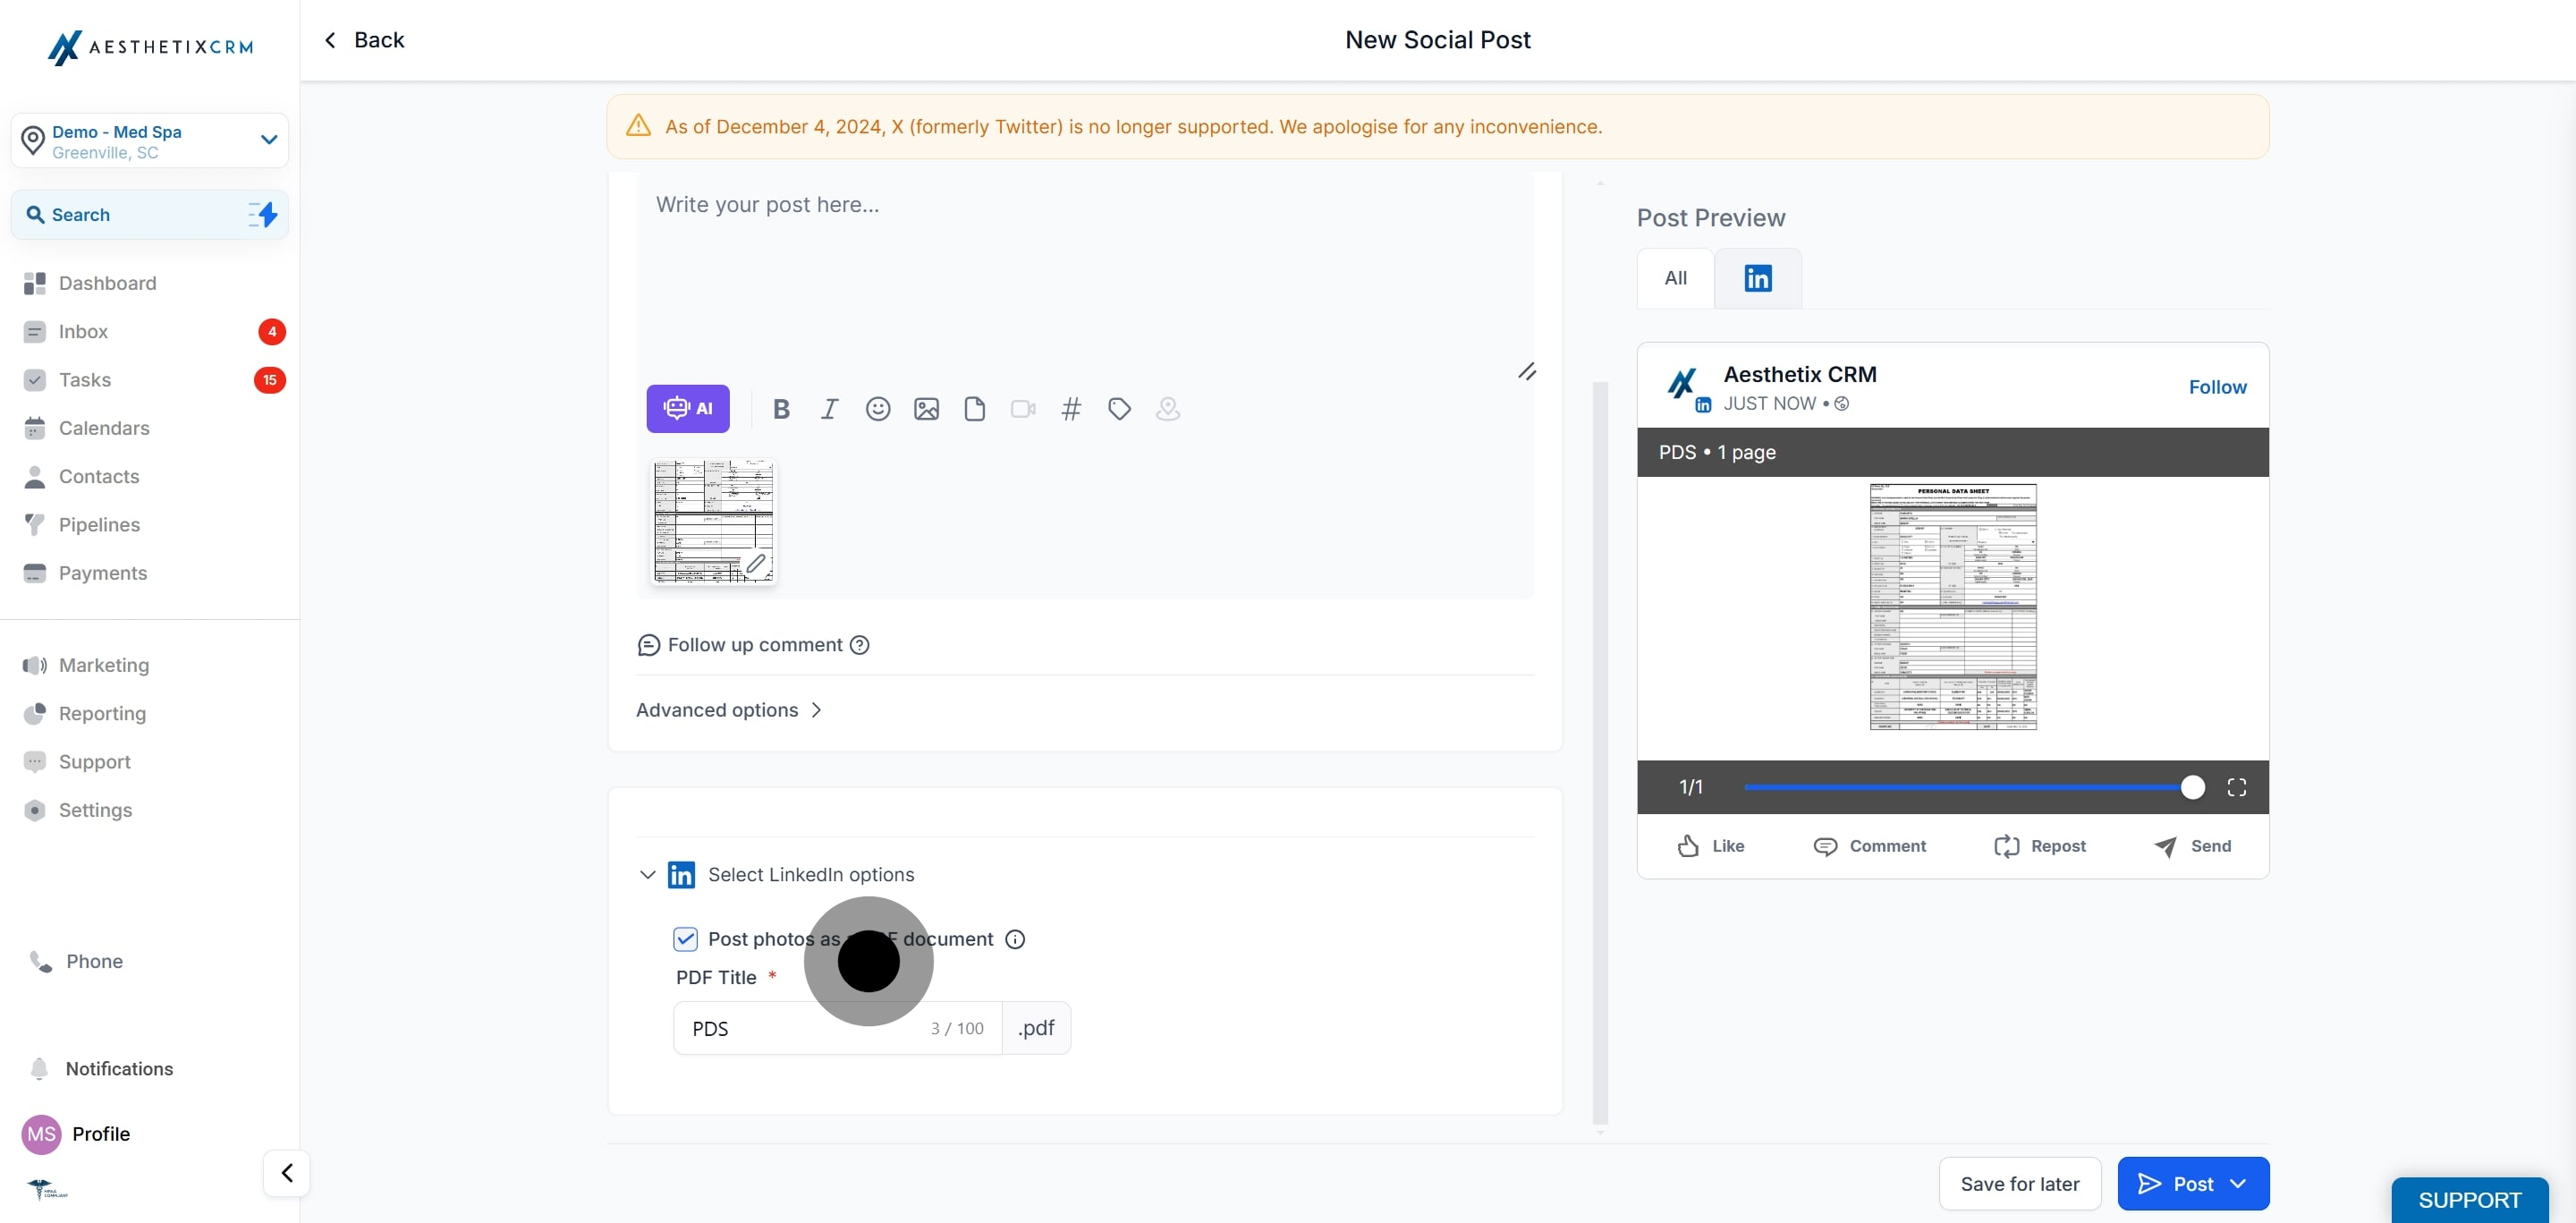The image size is (2576, 1223).
Task: Collapse Select LinkedIn options section
Action: click(647, 874)
